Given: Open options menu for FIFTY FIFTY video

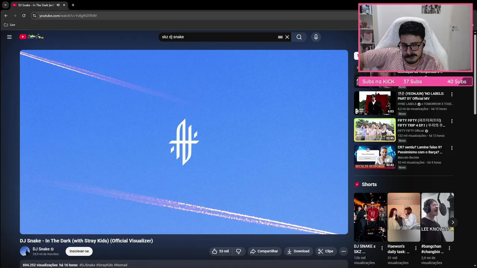Looking at the screenshot, I should pos(452,121).
